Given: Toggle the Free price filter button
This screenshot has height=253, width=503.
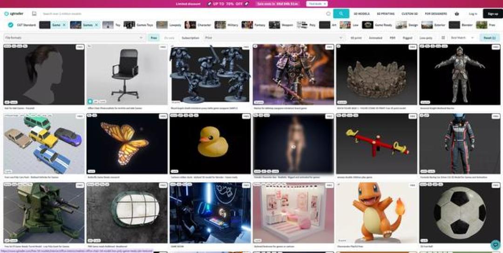Looking at the screenshot, I should tap(154, 38).
